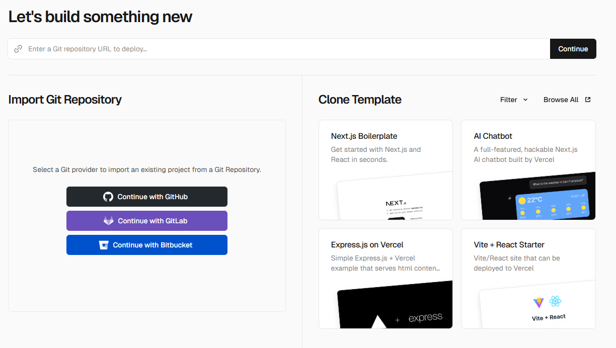Click the 'Get started with Next.js and React' description

point(375,154)
